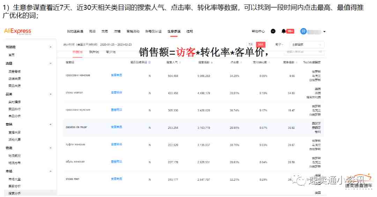Switch to the 飙升词 tab
The height and width of the screenshot is (197, 377).
(x=94, y=52)
